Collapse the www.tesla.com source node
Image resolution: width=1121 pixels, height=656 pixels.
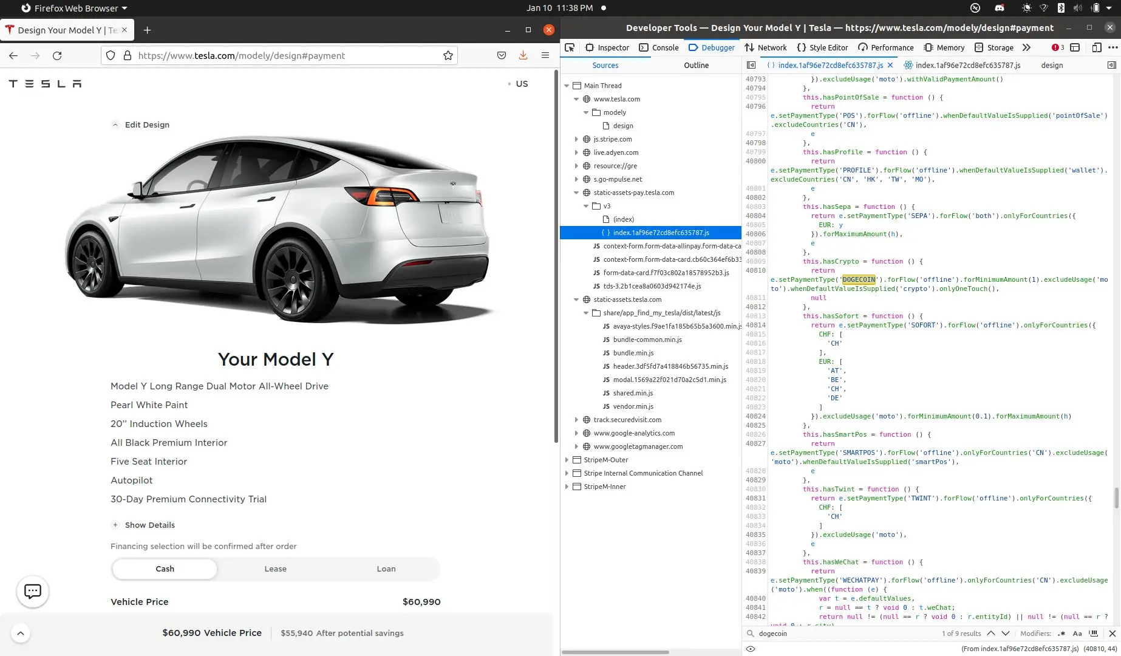click(576, 99)
